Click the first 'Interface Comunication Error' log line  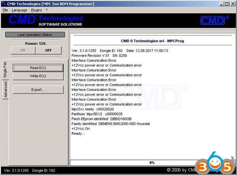[94, 61]
